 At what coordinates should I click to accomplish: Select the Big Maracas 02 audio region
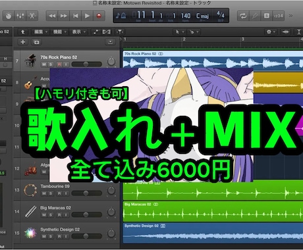213,212
